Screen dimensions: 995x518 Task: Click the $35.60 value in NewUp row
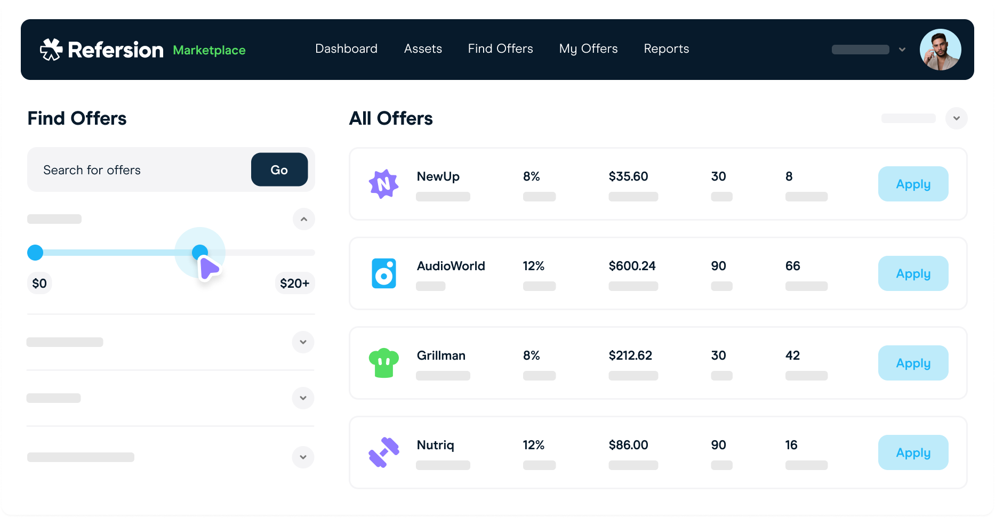pos(628,176)
